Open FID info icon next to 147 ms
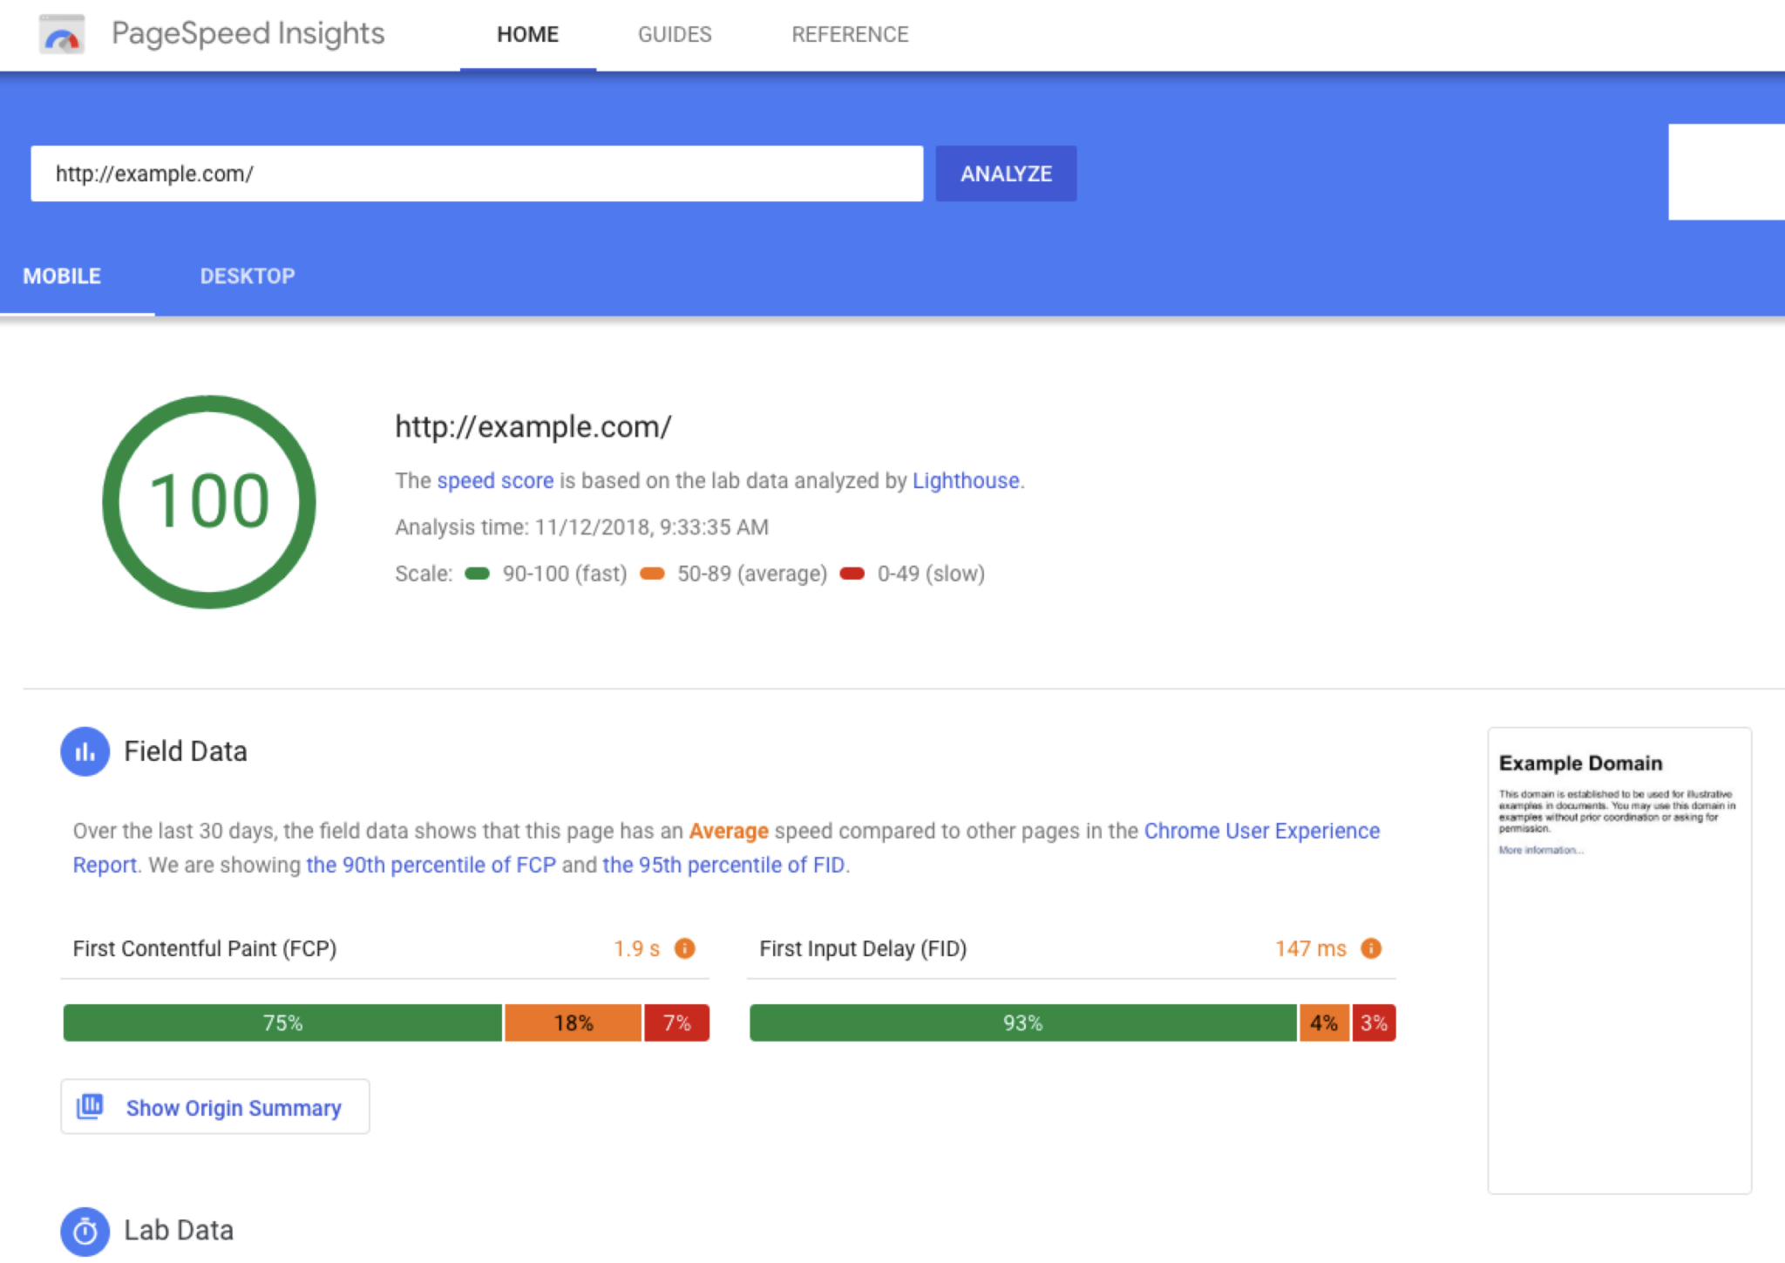 (1371, 948)
